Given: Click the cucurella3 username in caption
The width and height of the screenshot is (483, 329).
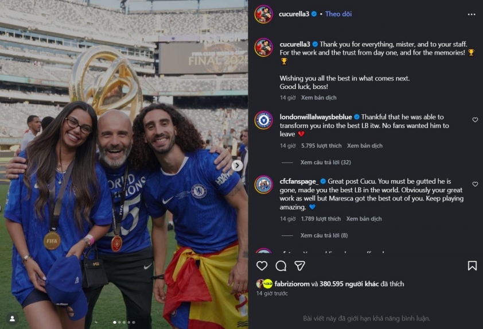Looking at the screenshot, I should [294, 44].
